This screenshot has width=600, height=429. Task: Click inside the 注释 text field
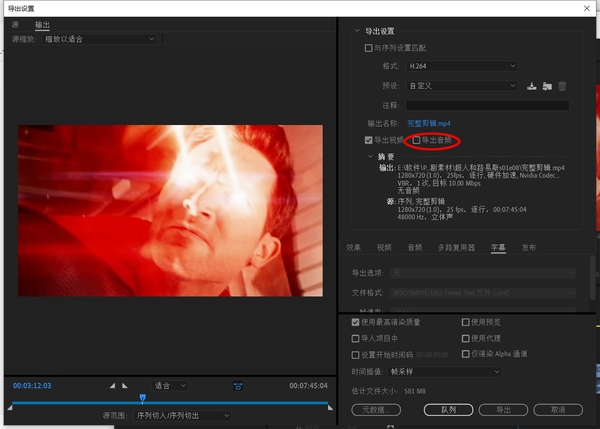pos(487,105)
